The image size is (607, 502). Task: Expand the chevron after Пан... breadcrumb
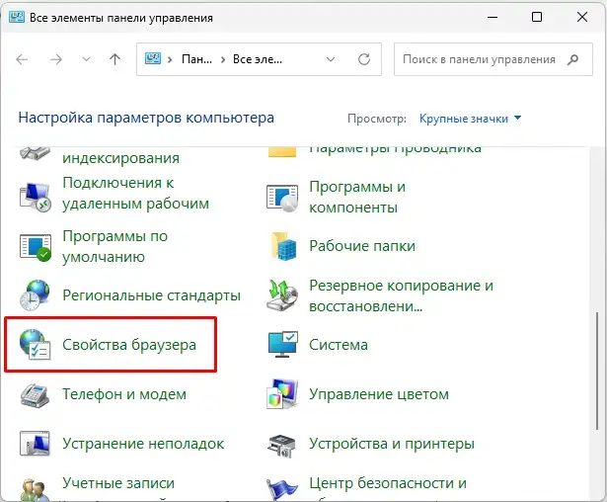[x=223, y=59]
